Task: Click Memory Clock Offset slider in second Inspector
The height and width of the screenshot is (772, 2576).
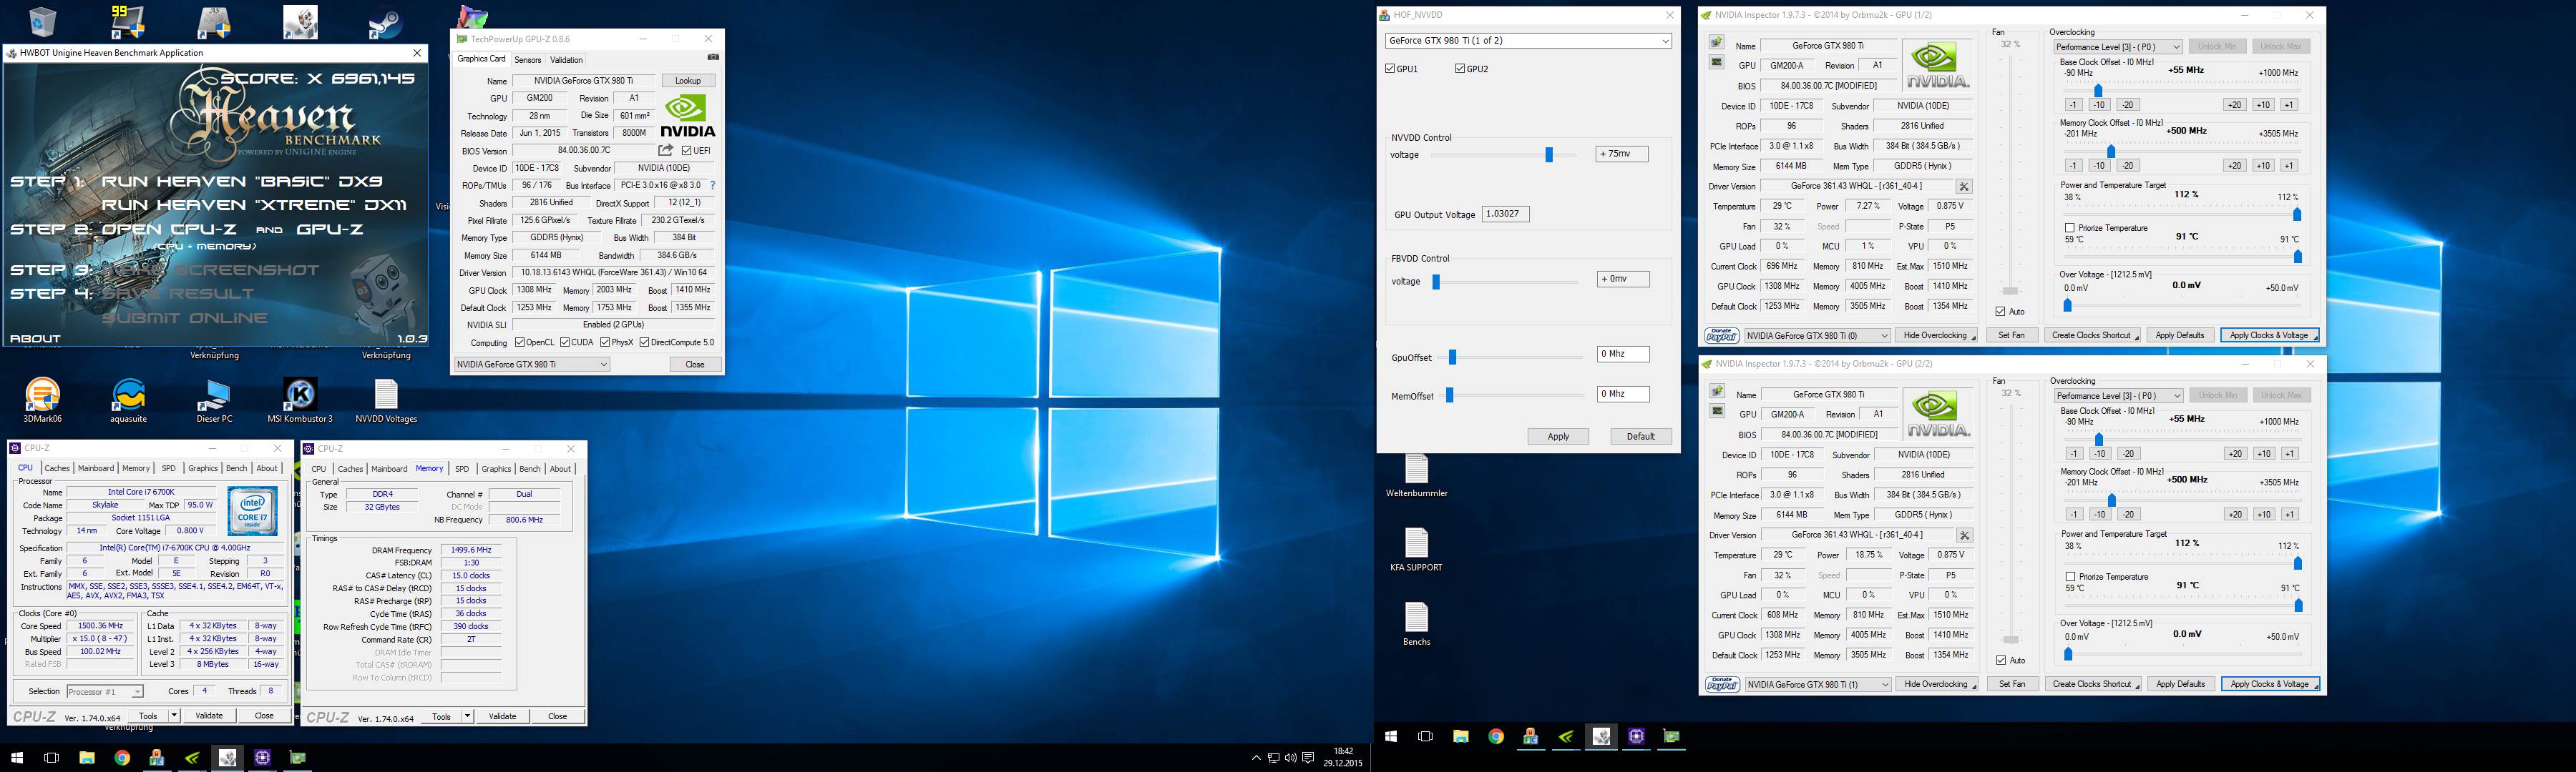Action: [x=2111, y=500]
